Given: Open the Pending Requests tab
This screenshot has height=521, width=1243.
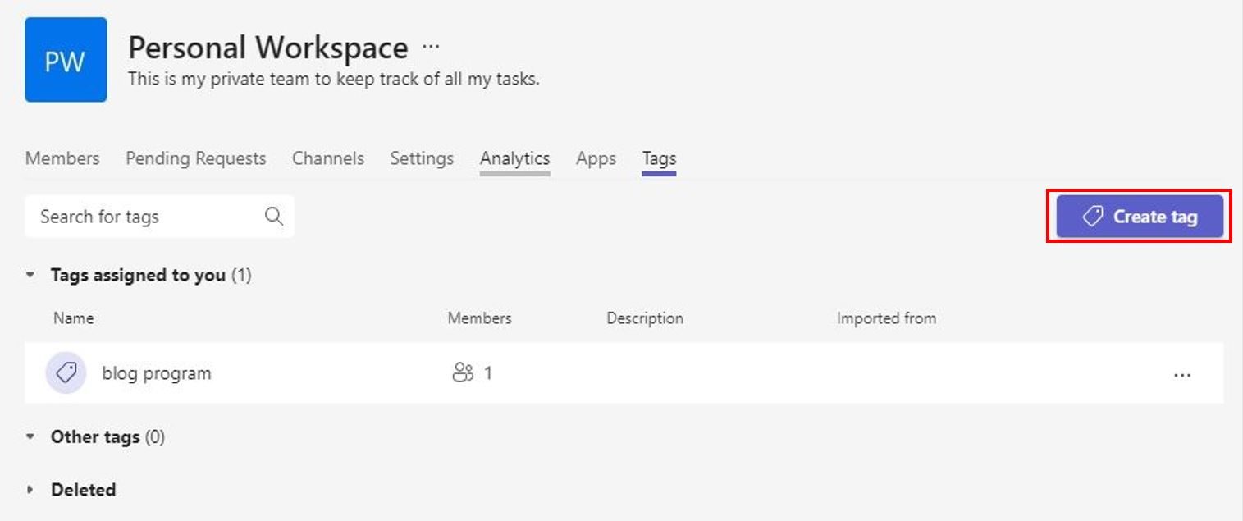Looking at the screenshot, I should point(195,158).
